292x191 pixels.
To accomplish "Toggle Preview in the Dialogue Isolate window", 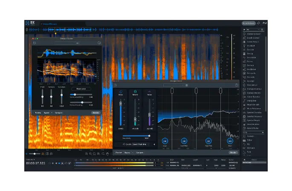I will tap(119, 152).
